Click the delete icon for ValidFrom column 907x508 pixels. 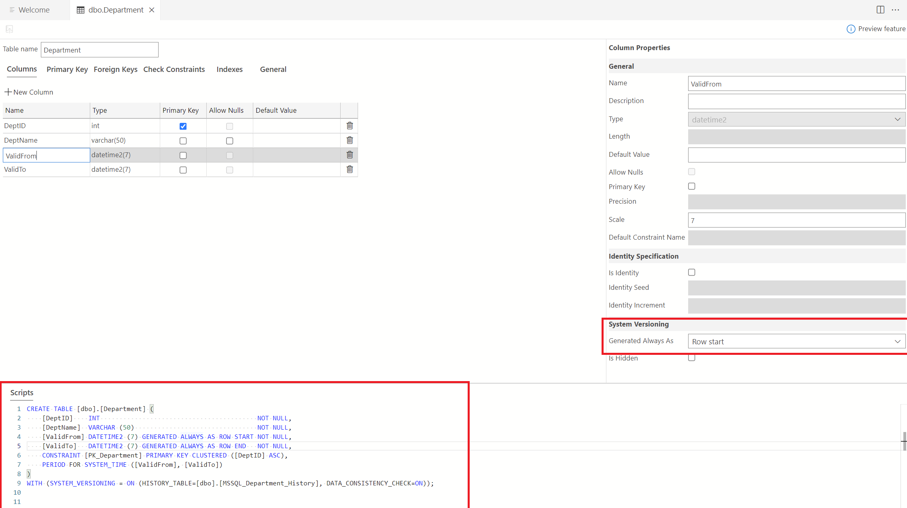tap(350, 154)
